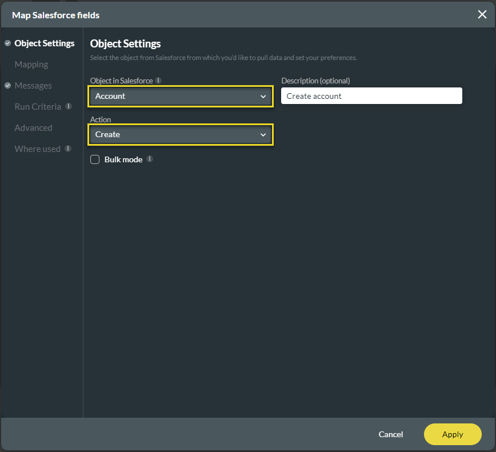
Task: Open the Where used section
Action: click(37, 149)
